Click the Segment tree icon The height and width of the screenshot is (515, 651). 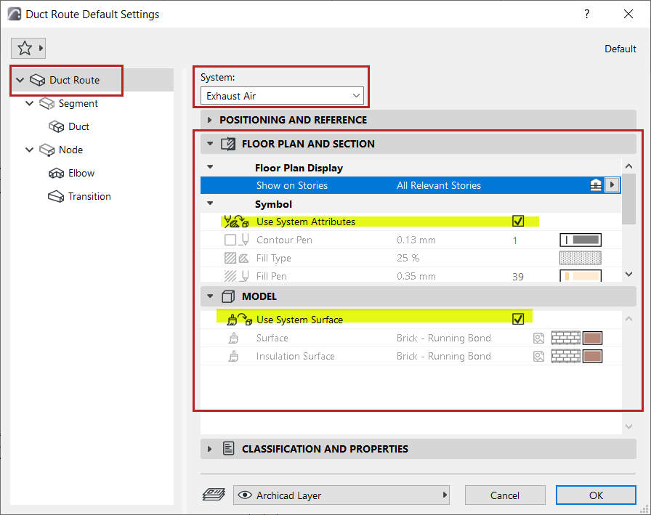(x=47, y=103)
